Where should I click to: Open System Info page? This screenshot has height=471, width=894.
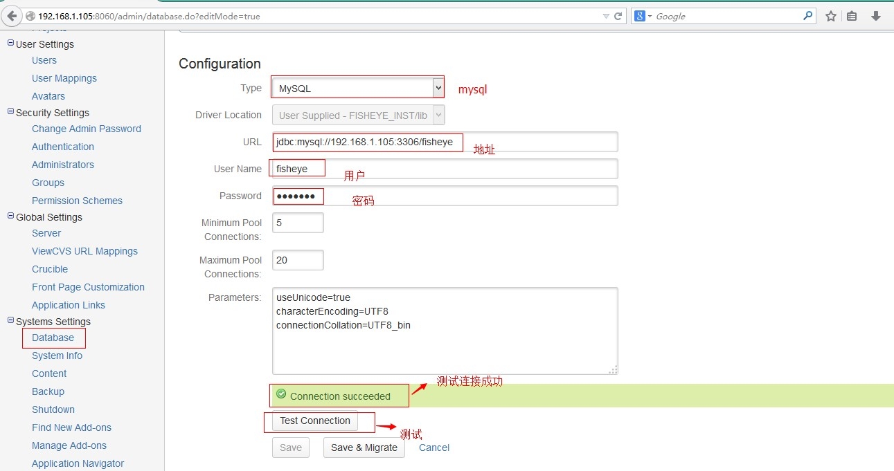click(x=57, y=355)
